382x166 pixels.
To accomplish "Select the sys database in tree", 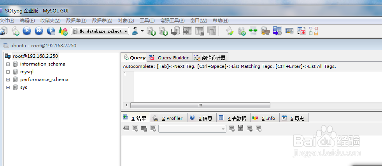I will pos(24,88).
